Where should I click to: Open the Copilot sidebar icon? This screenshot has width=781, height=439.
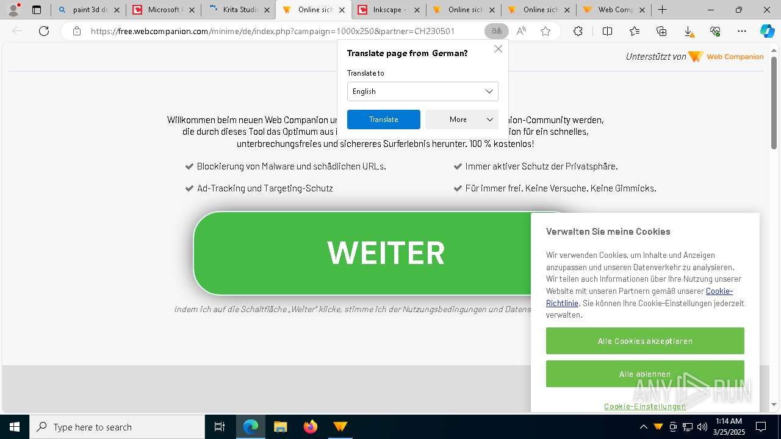point(767,31)
